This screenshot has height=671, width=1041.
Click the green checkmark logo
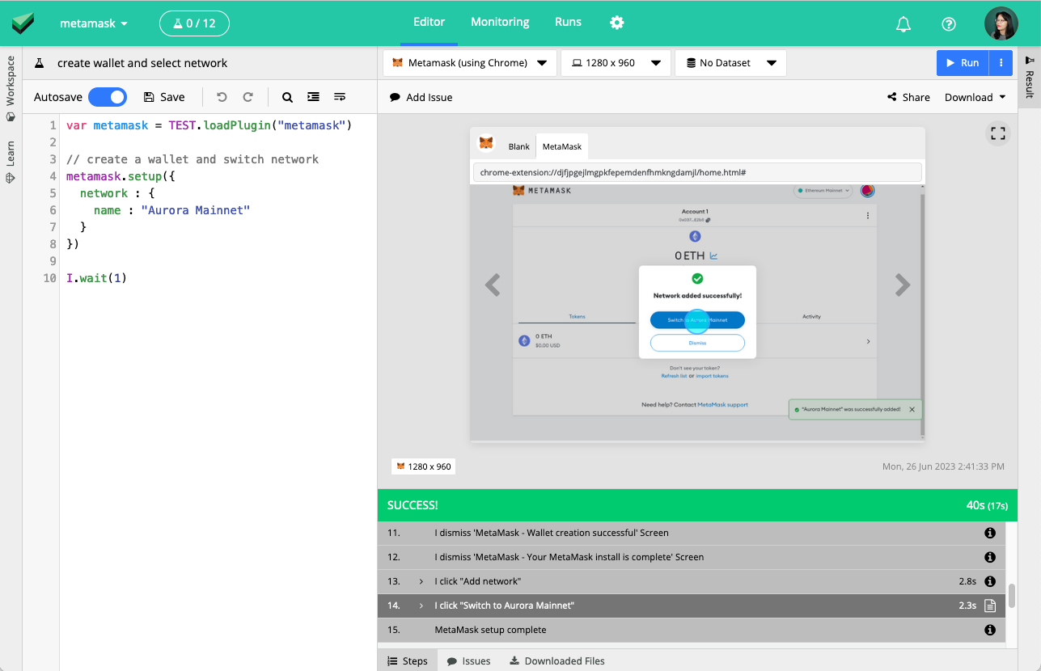(23, 23)
